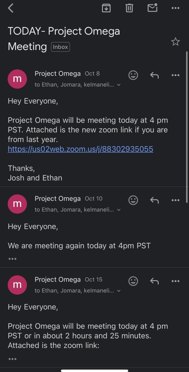Tap the Inbox label tag
Image resolution: width=189 pixels, height=372 pixels.
tap(60, 47)
